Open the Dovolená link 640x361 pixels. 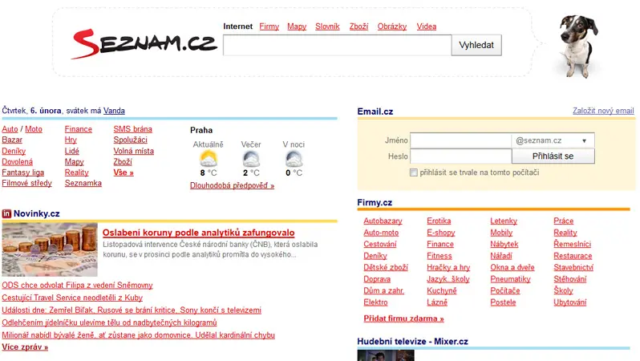pyautogui.click(x=17, y=162)
